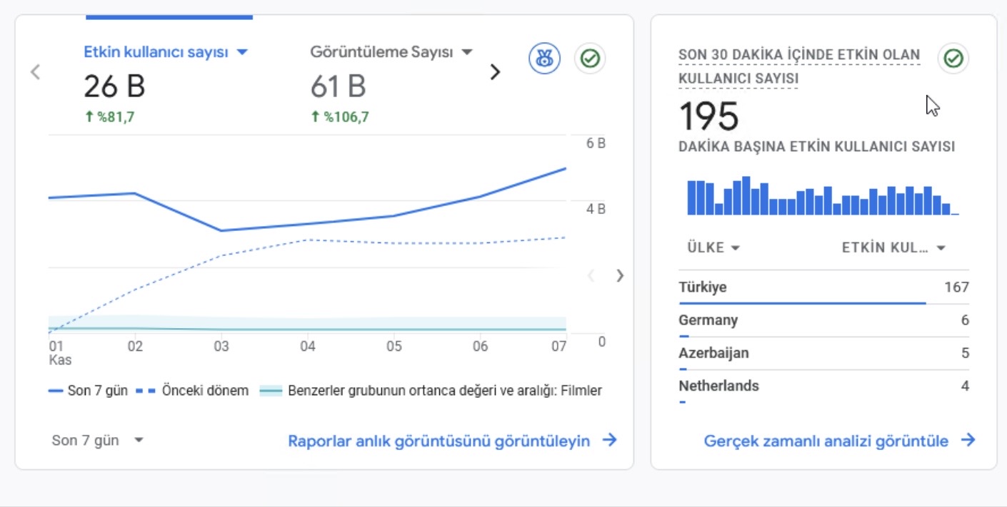The image size is (1007, 507).
Task: Click green check status icon beside medal
Action: tap(590, 58)
